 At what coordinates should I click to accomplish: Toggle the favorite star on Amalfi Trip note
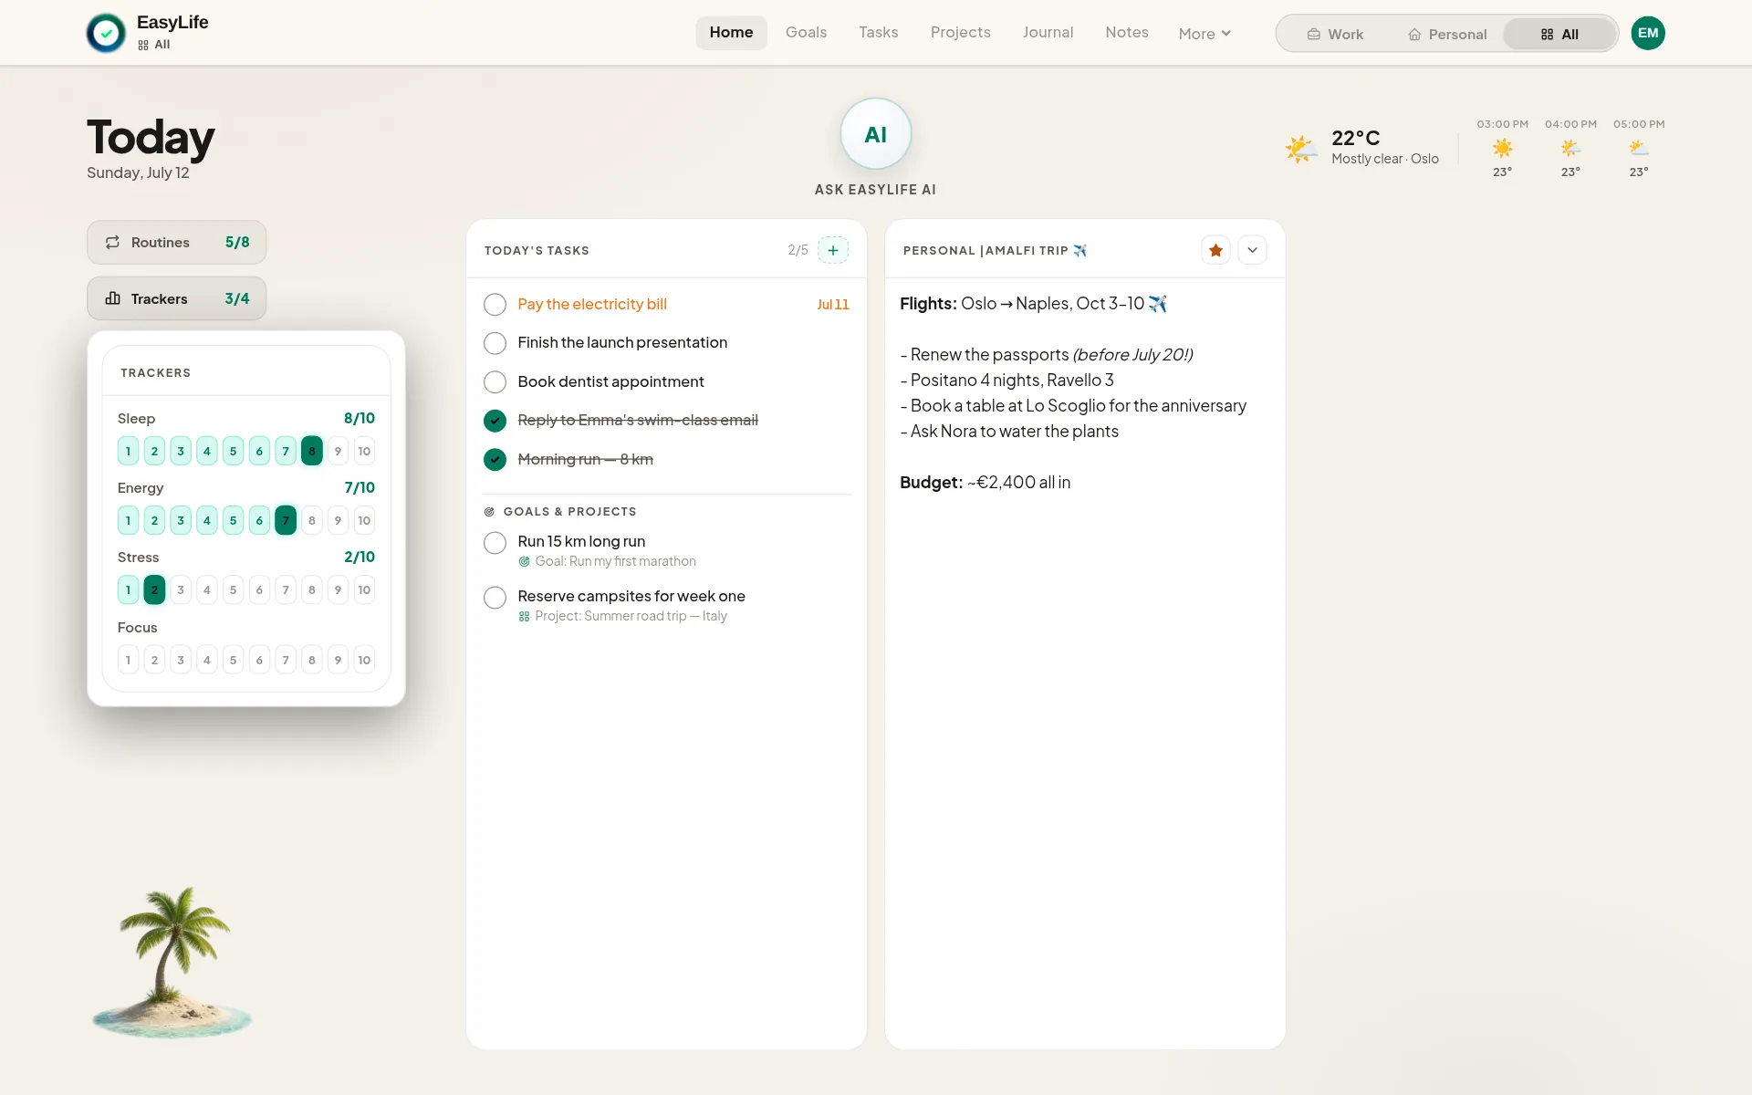pyautogui.click(x=1215, y=250)
